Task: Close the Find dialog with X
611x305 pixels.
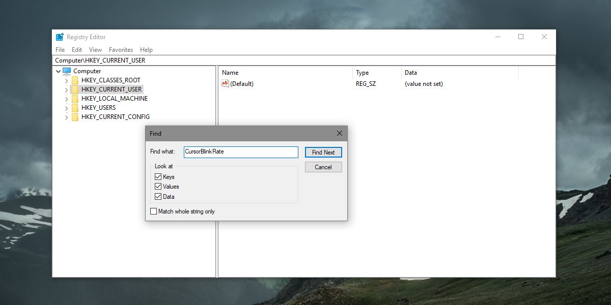Action: [x=340, y=134]
